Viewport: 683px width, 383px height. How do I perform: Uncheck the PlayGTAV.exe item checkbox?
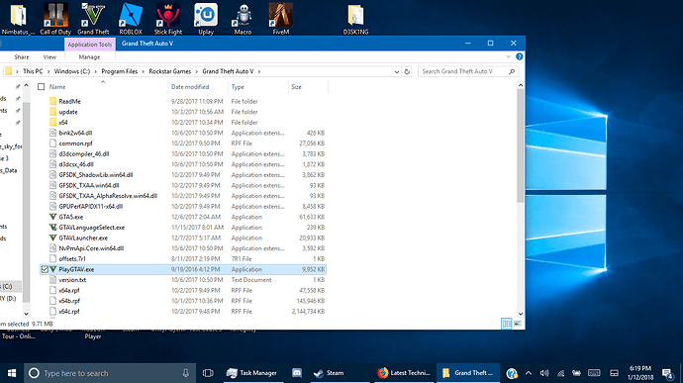(x=45, y=269)
